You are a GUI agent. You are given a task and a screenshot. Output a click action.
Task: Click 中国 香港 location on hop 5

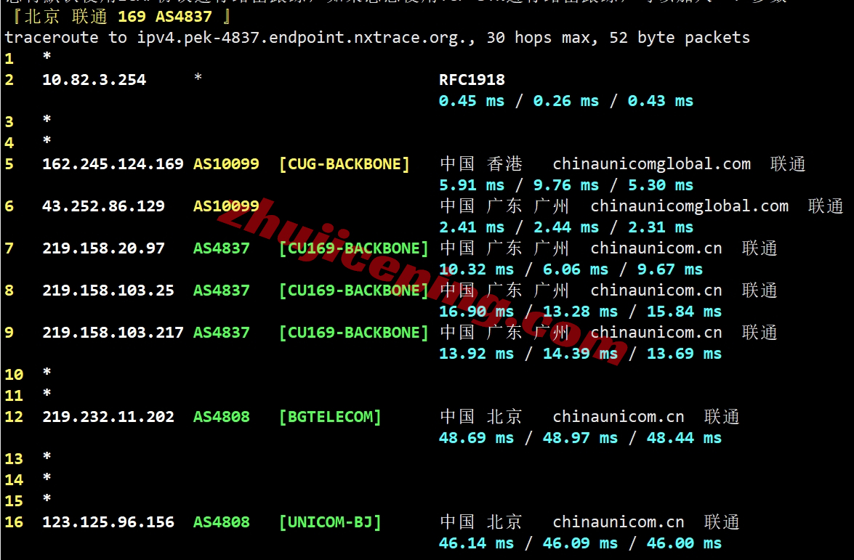coord(481,164)
